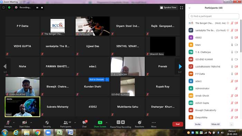Toggle microphone for 45002 in participants list
This screenshot has width=242, height=136.
point(232,38)
